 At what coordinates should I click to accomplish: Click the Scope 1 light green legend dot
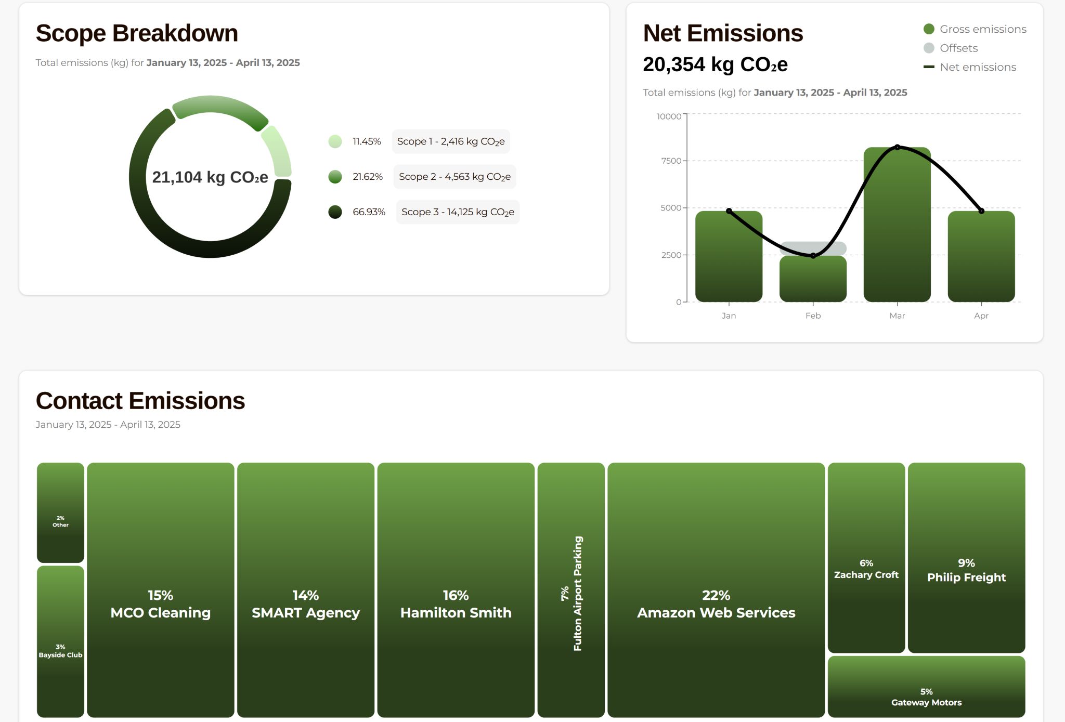[335, 141]
